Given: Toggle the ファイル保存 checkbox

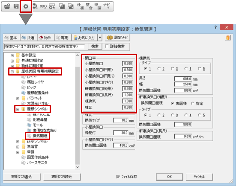Looking at the screenshot, I should tap(118, 177).
